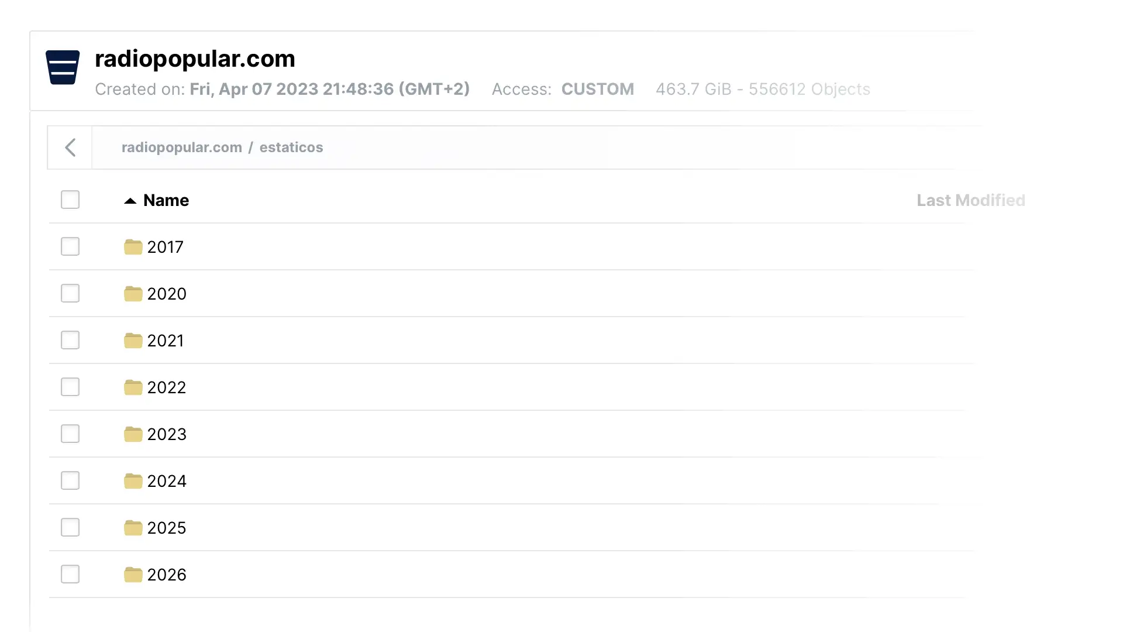Go back using the left chevron
This screenshot has width=1123, height=632.
(70, 147)
